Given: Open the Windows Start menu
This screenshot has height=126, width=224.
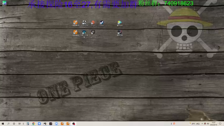Looking at the screenshot, I should coord(3,124).
